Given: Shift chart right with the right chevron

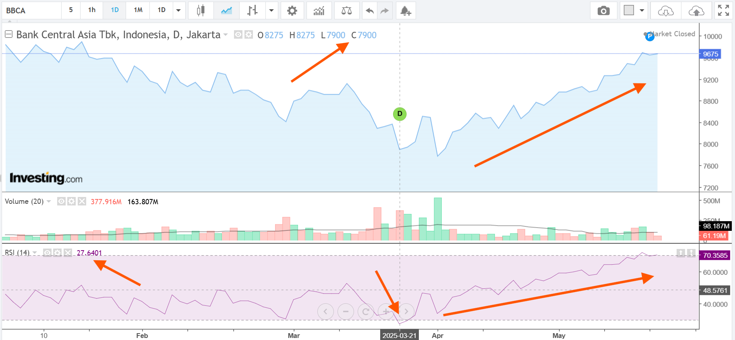Looking at the screenshot, I should coord(406,311).
